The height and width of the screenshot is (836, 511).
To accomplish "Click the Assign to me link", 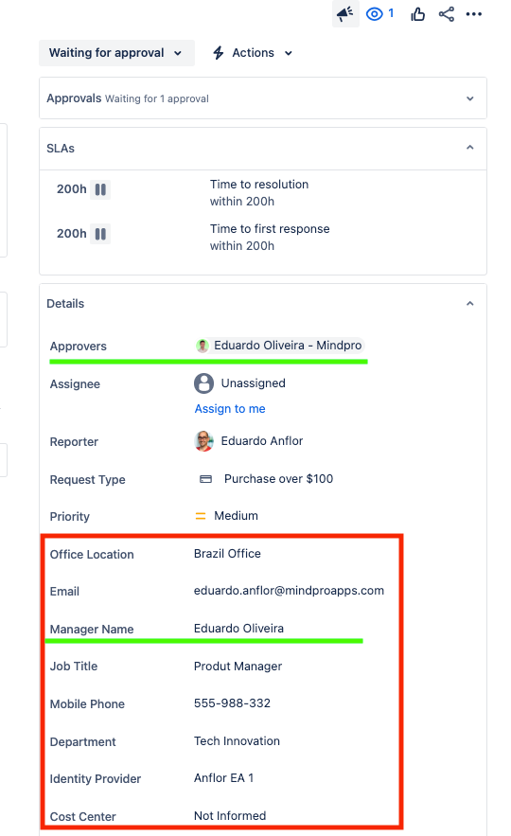I will [230, 409].
